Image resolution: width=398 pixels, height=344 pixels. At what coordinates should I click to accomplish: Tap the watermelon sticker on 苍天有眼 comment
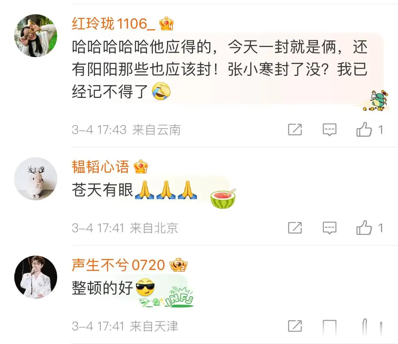tap(223, 199)
